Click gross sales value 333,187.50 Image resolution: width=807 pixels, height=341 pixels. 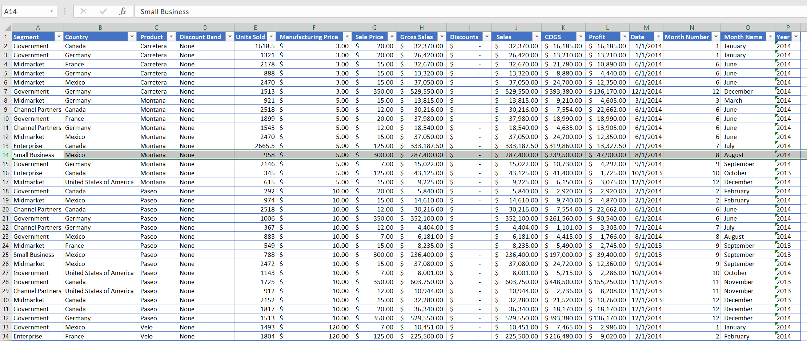[x=426, y=146]
